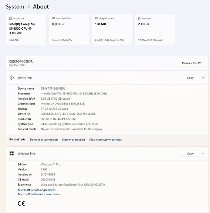Click the Installed RAM memory icon
Viewport: 210px width, 213px height.
point(53,19)
